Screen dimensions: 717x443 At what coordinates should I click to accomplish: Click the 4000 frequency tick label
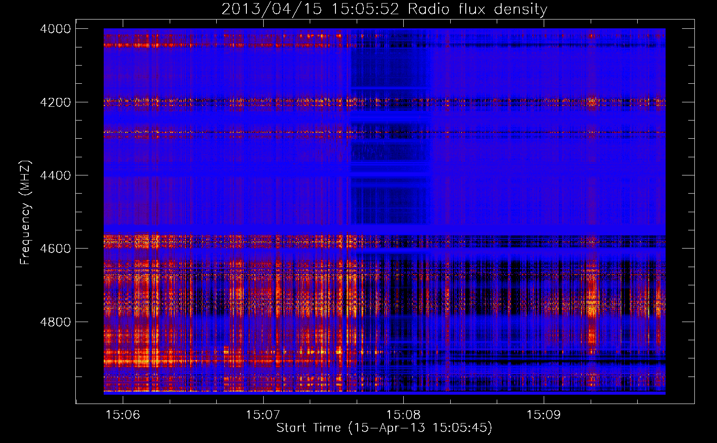click(x=55, y=29)
